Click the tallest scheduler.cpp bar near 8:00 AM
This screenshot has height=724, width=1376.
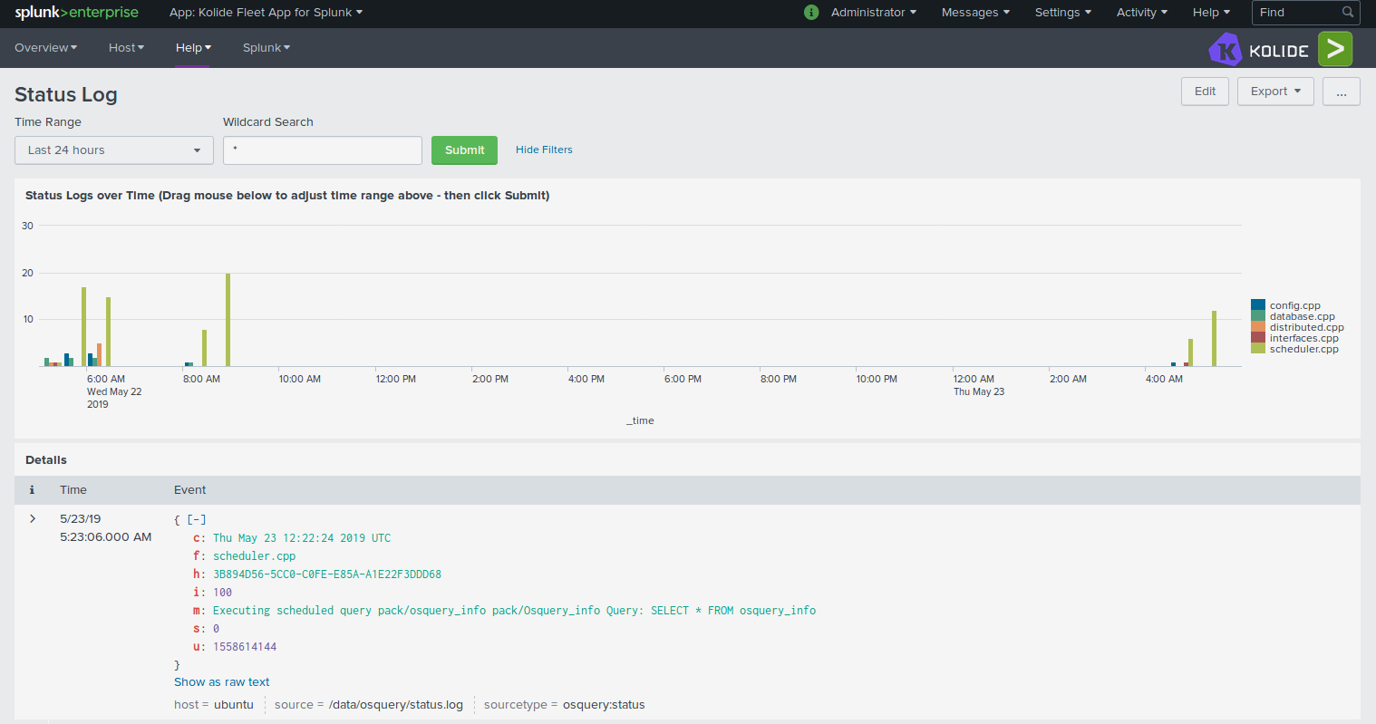tap(228, 320)
